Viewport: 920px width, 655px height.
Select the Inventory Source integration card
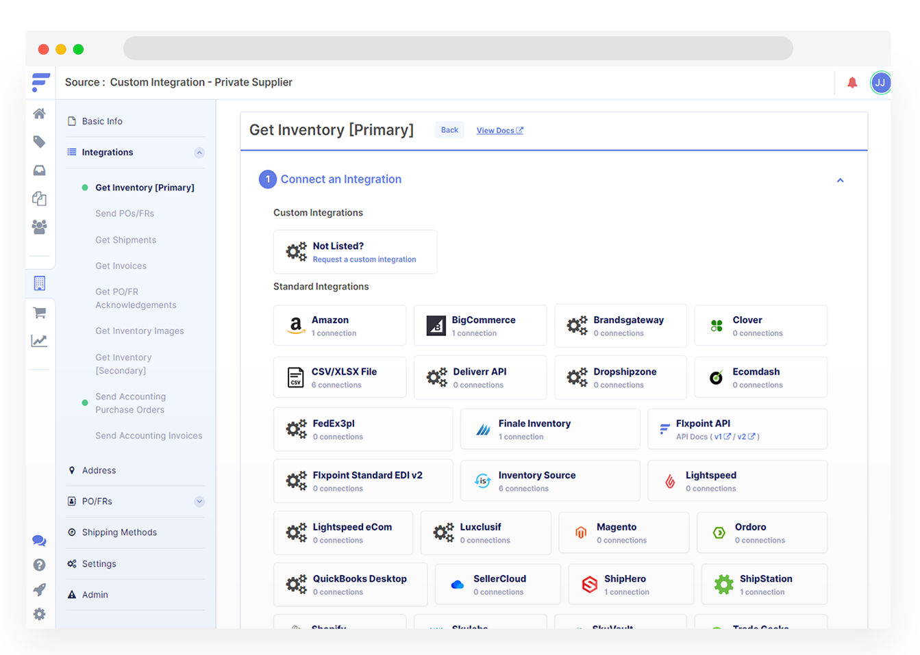pos(550,481)
